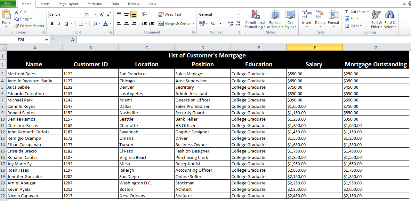This screenshot has width=411, height=201.
Task: Open Font dialog launcher
Action: (x=110, y=33)
